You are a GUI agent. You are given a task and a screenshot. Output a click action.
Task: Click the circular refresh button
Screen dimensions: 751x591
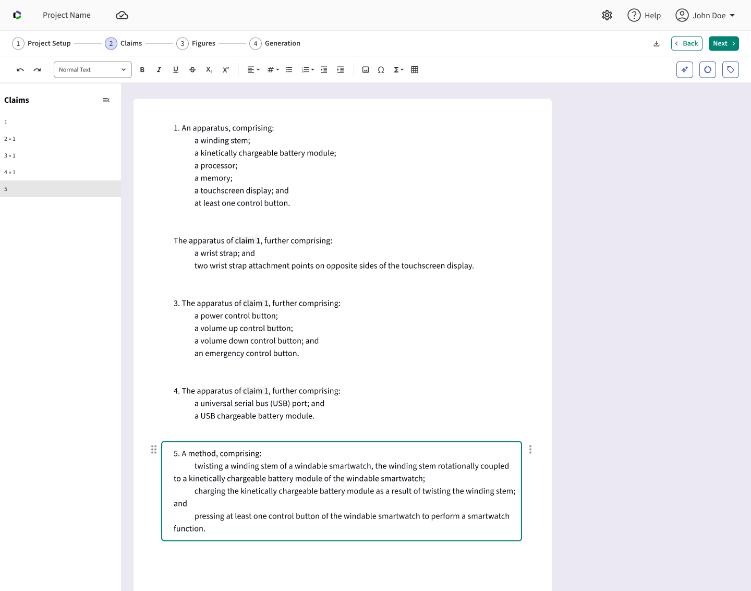point(708,70)
